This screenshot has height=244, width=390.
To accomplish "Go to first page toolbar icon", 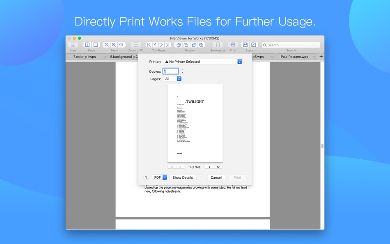I will 149,45.
